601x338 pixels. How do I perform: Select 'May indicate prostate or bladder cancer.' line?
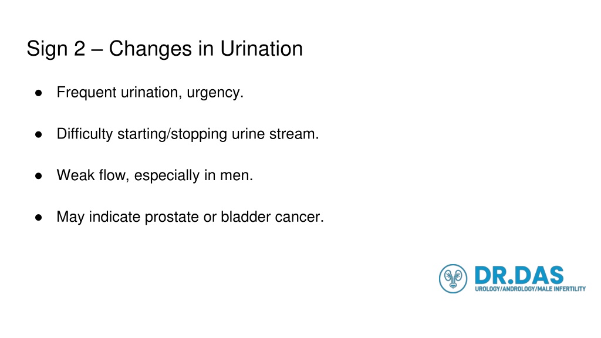[x=190, y=217]
